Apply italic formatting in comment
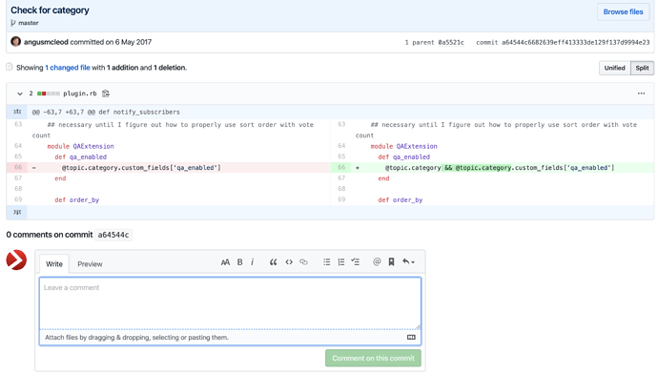 pos(252,262)
